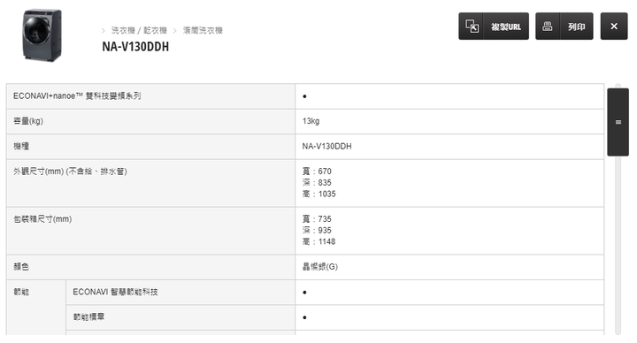
Task: Click the 容量(kg) row label
Action: click(28, 121)
